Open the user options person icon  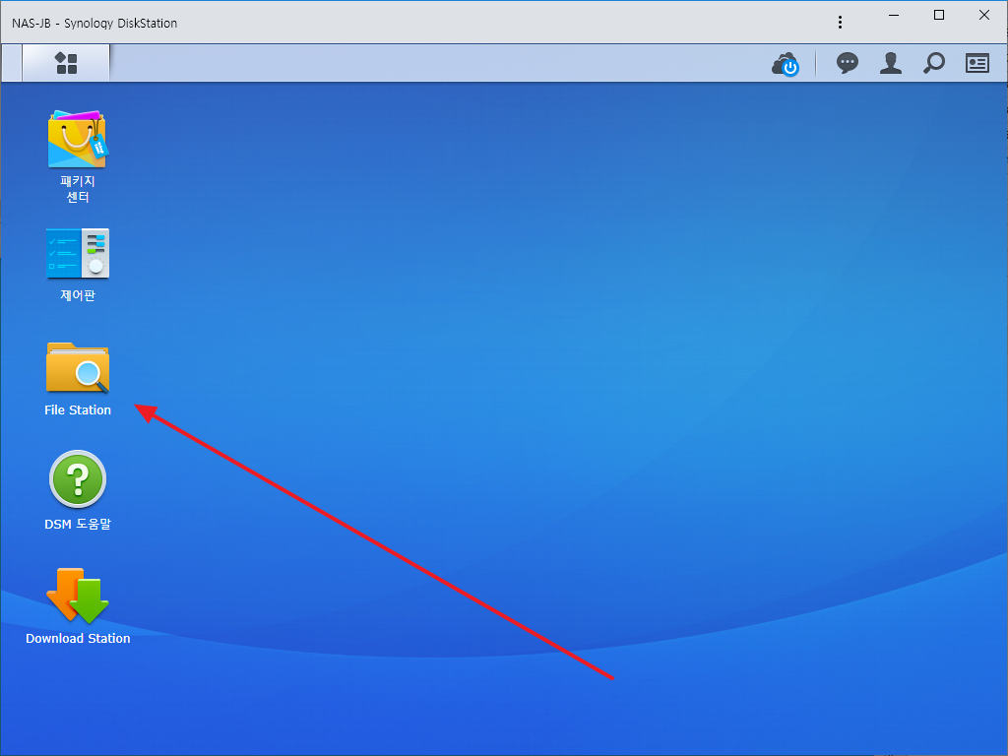pyautogui.click(x=890, y=63)
